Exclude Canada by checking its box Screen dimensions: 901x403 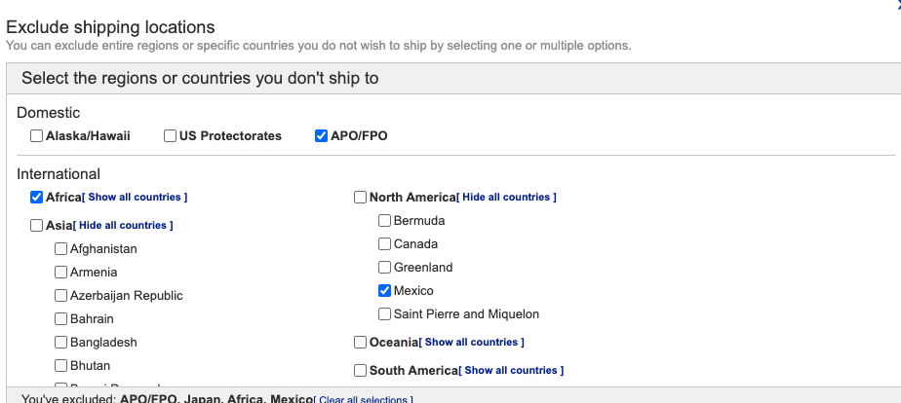click(384, 244)
